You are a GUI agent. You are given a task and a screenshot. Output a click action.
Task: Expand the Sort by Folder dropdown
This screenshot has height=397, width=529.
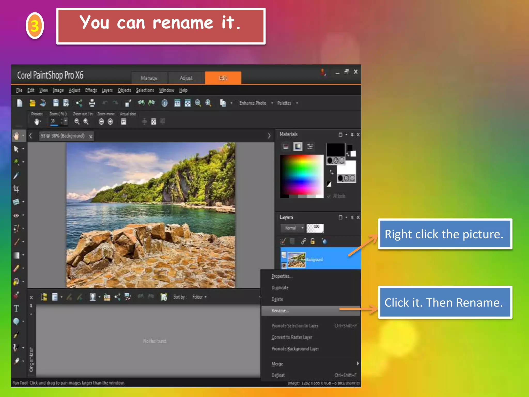(199, 297)
